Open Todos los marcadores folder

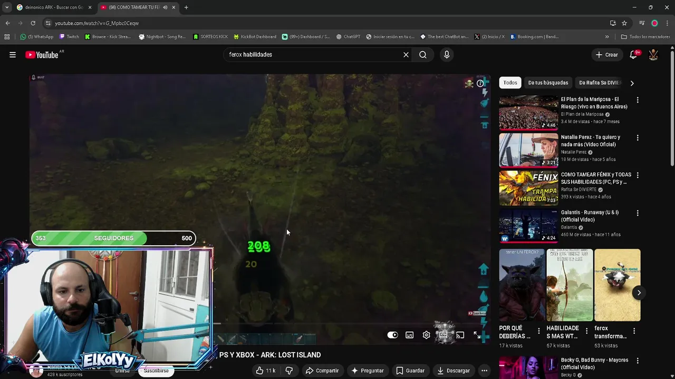pyautogui.click(x=645, y=37)
